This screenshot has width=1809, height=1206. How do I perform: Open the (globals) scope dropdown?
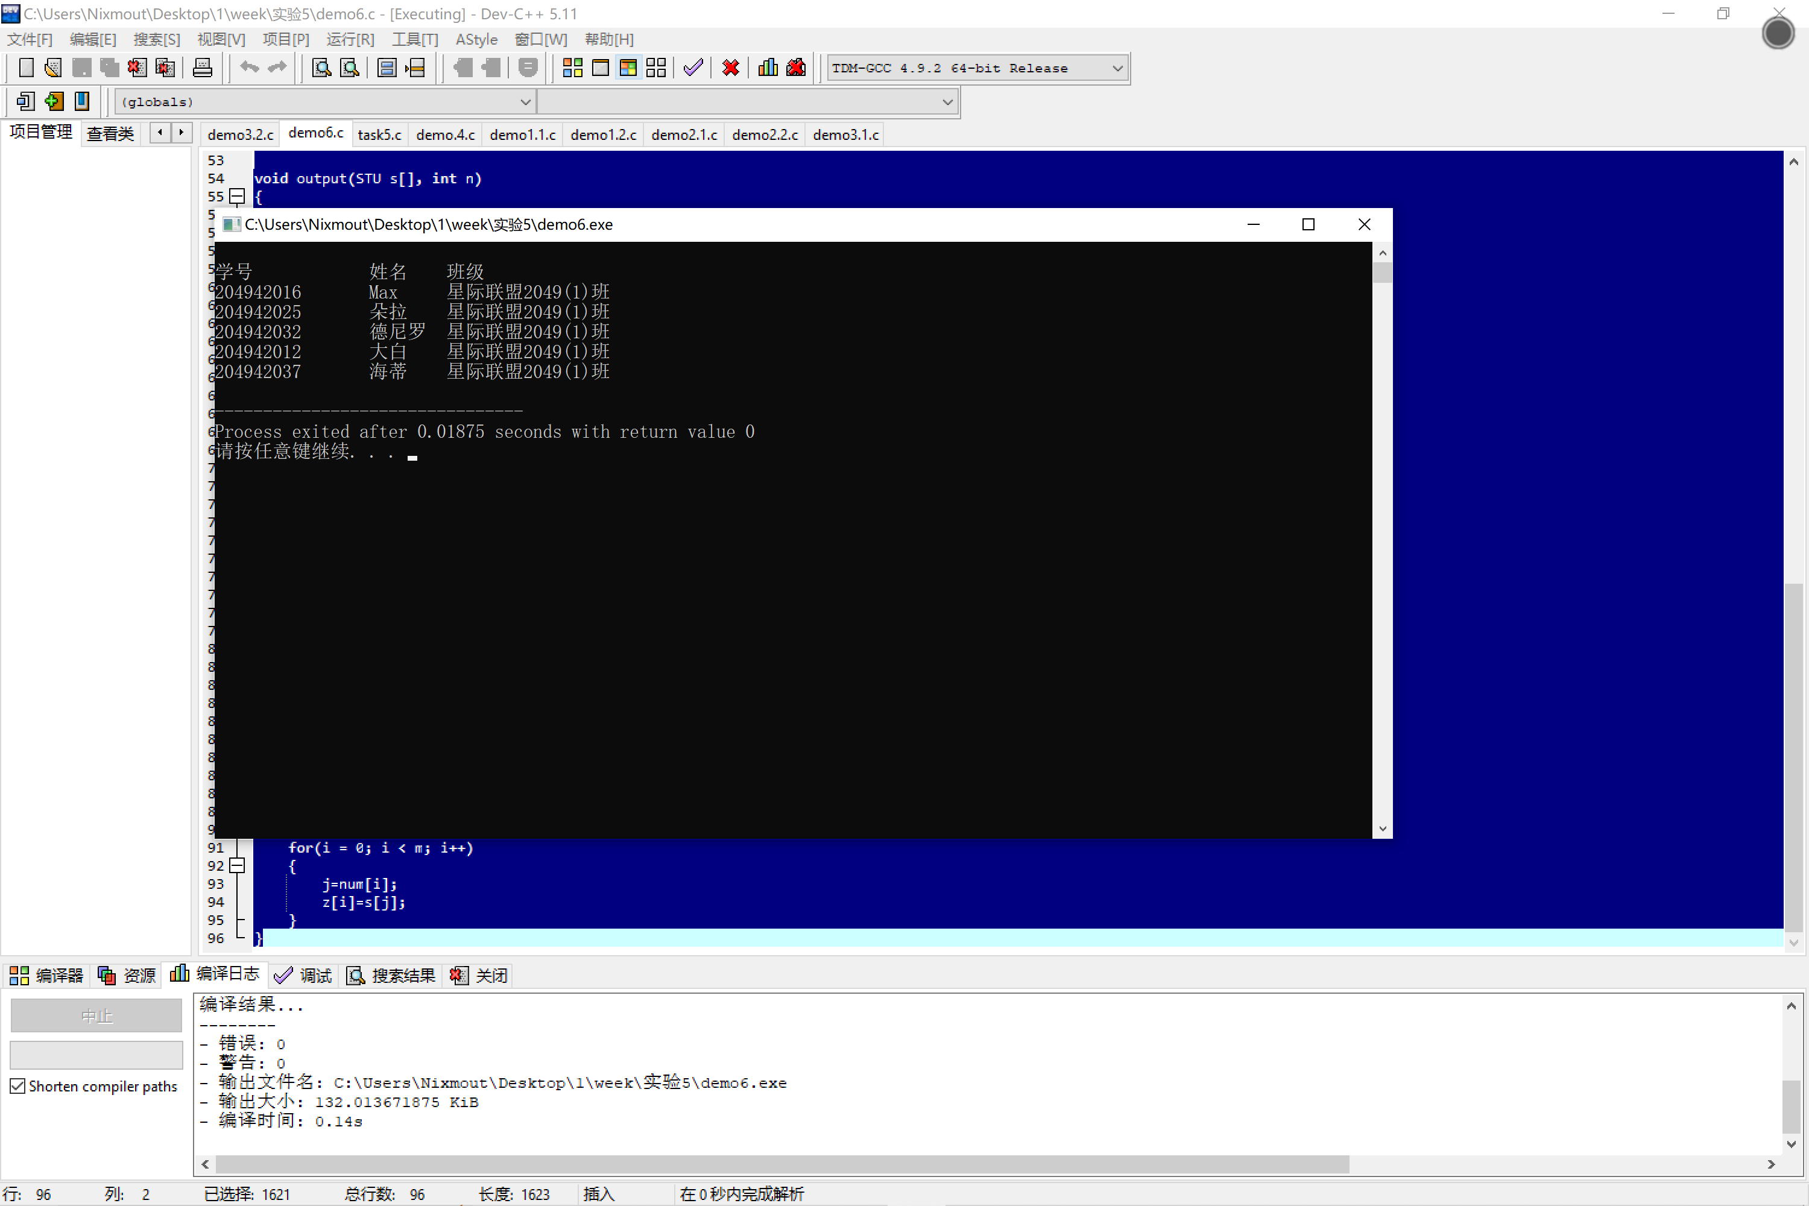pyautogui.click(x=525, y=101)
